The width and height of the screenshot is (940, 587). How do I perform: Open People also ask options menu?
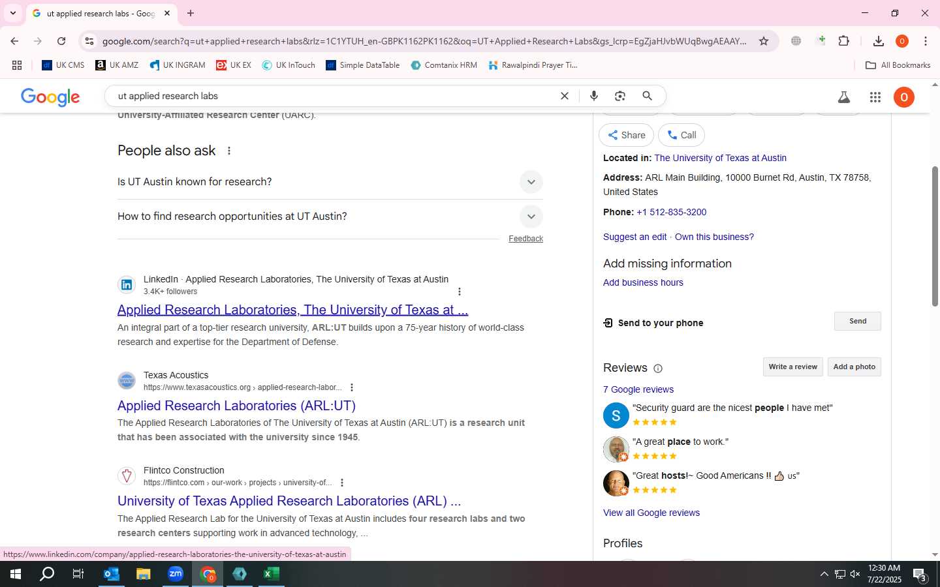pos(229,151)
